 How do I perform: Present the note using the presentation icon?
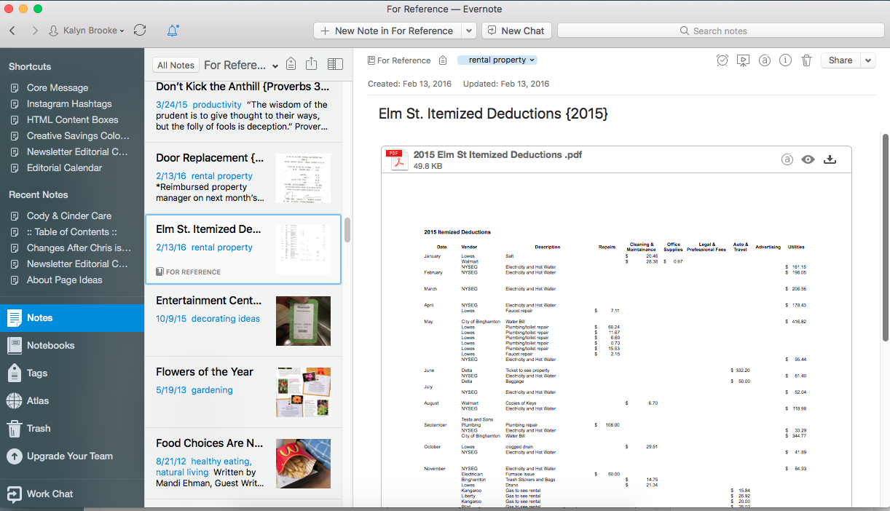click(743, 60)
